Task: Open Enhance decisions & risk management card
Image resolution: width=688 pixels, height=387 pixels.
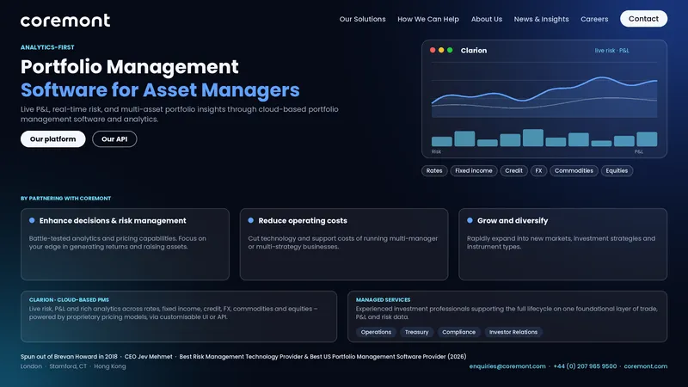Action: (125, 244)
